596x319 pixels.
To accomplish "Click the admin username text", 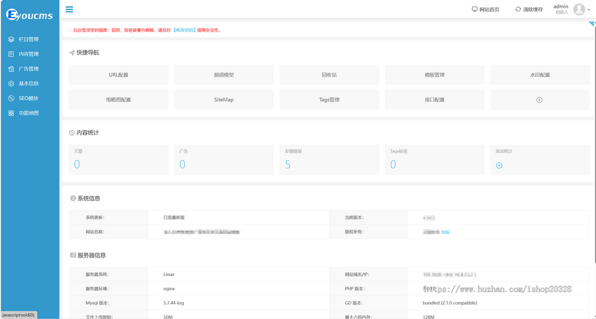I will pyautogui.click(x=561, y=6).
